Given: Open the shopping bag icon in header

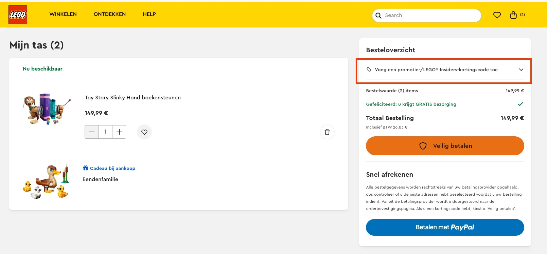Looking at the screenshot, I should 513,15.
